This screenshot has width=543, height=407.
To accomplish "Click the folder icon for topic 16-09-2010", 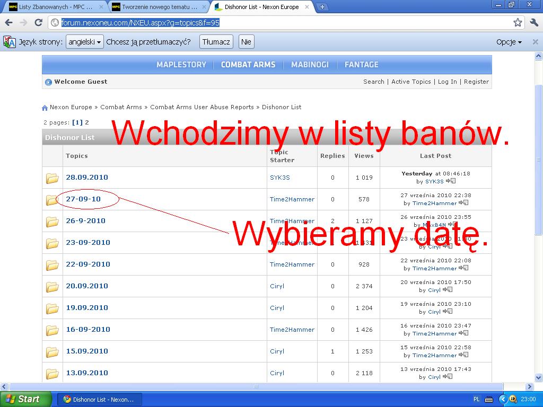I will coord(52,330).
